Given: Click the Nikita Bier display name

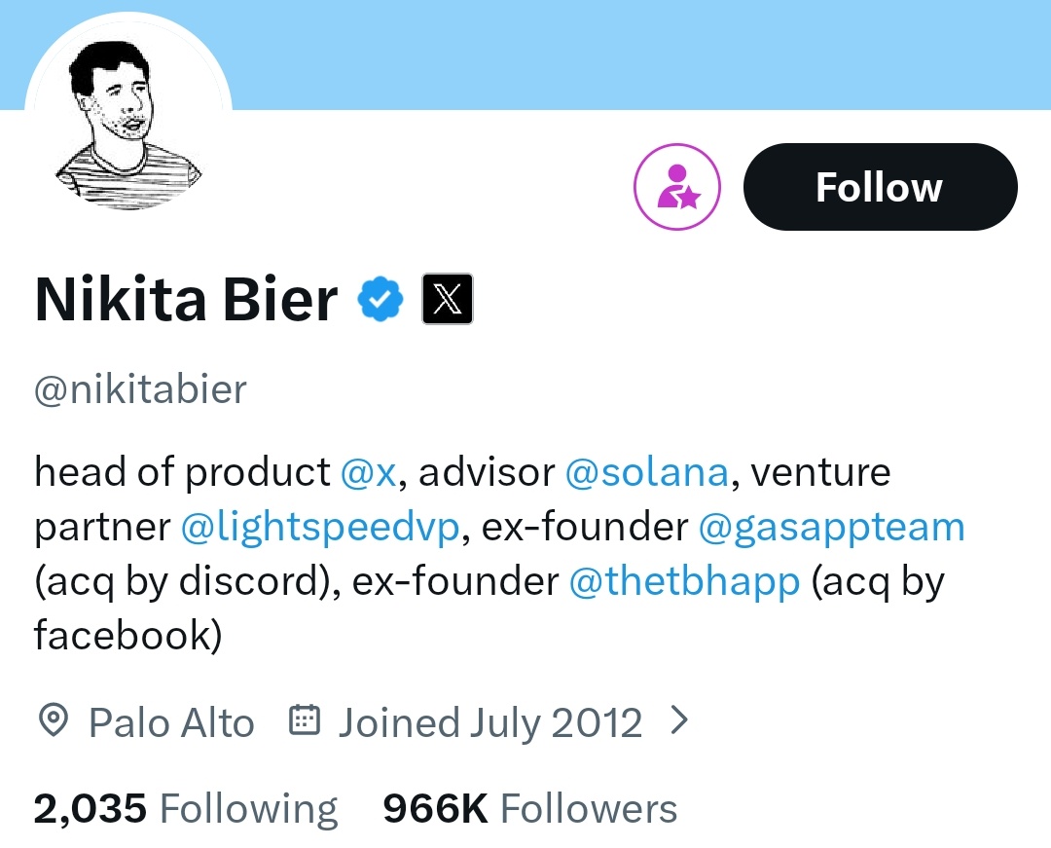Looking at the screenshot, I should pos(186,299).
